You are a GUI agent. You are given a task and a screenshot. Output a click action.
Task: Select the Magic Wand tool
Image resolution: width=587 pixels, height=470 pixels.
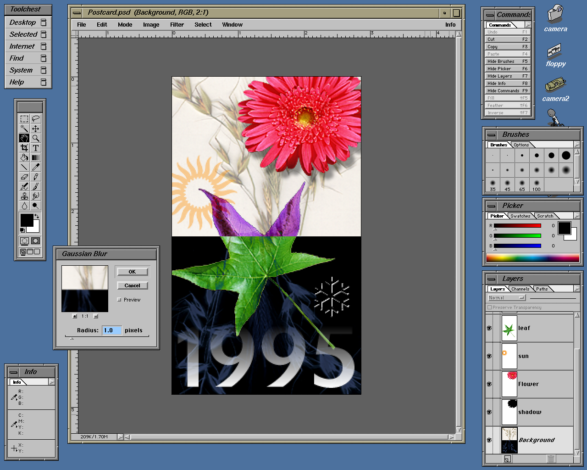tap(24, 129)
